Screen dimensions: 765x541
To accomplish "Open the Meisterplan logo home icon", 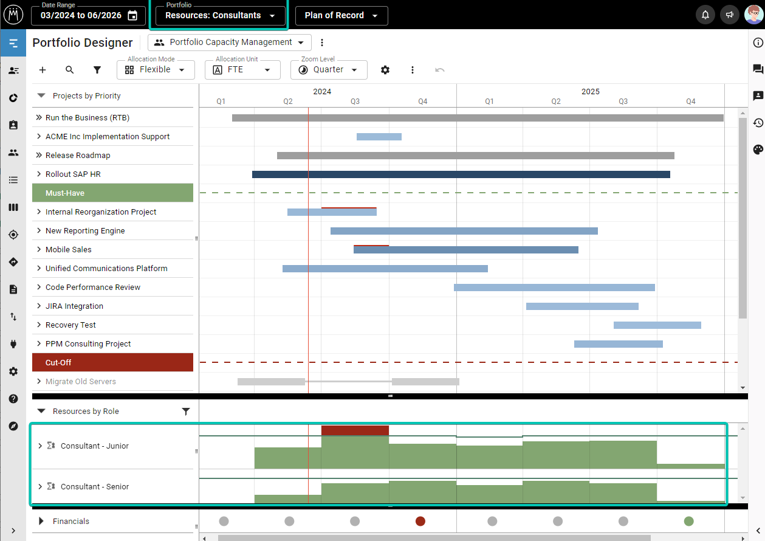I will (13, 15).
